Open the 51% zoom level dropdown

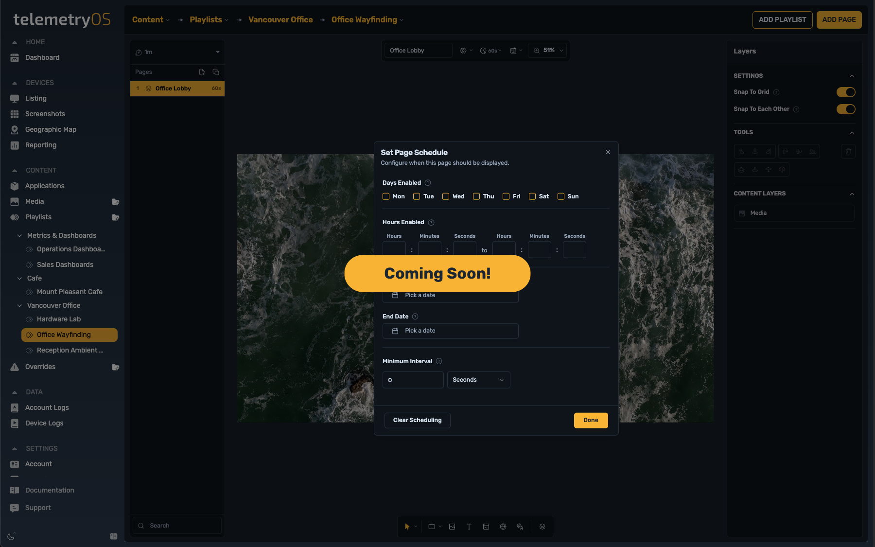point(547,50)
